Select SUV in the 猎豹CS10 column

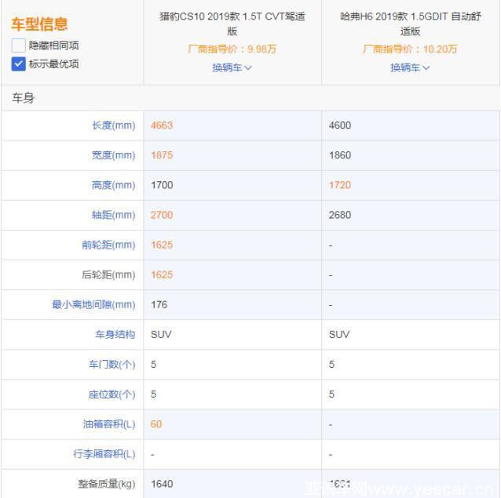[161, 334]
